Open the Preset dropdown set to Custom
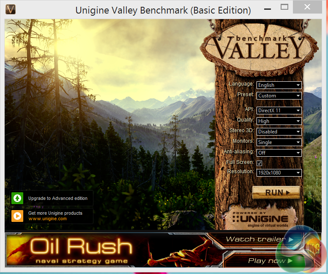328x274 pixels. pos(279,96)
